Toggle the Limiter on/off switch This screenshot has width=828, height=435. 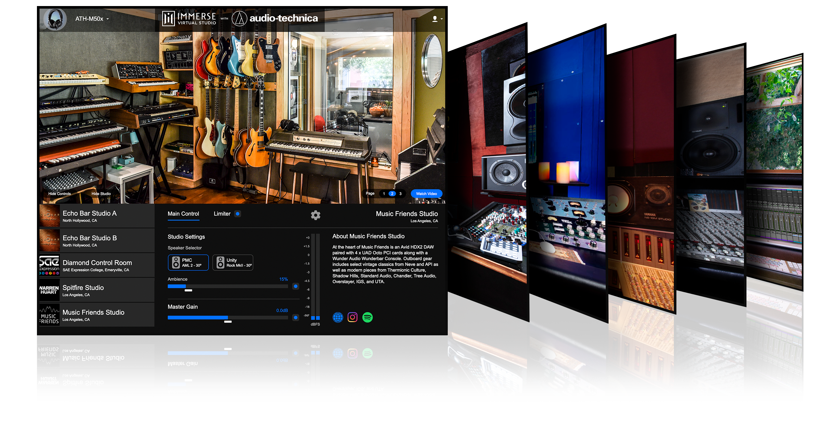click(x=238, y=214)
